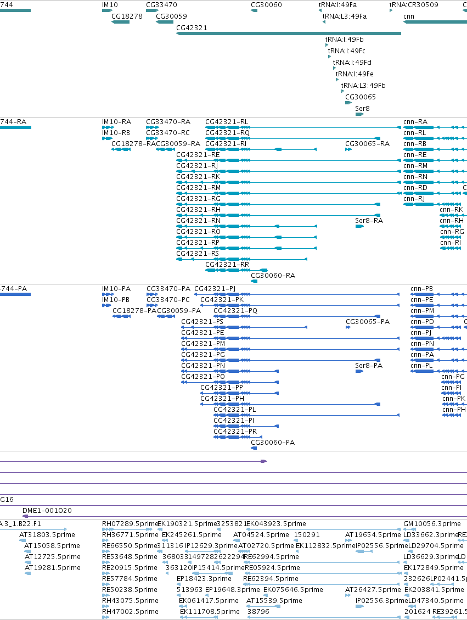The image size is (467, 620).
Task: Select EST RH47002.5prime
Action: coord(131,611)
